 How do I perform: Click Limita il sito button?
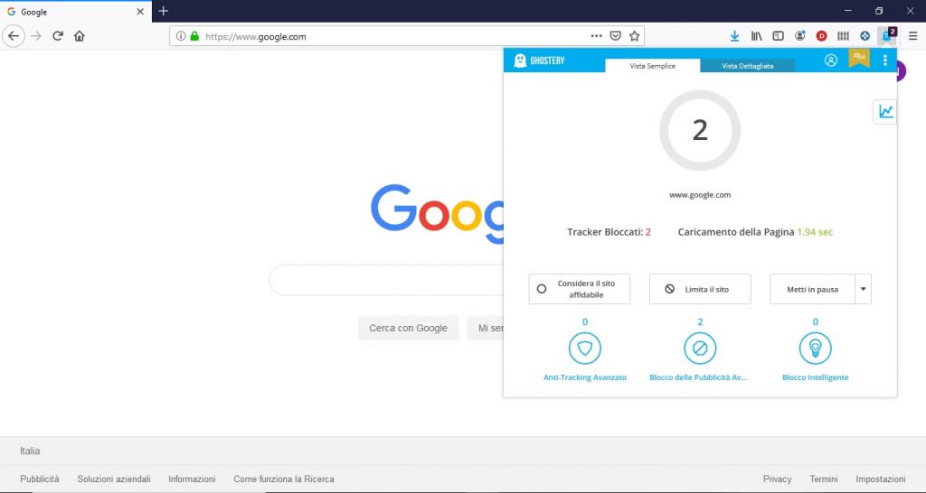pyautogui.click(x=701, y=289)
